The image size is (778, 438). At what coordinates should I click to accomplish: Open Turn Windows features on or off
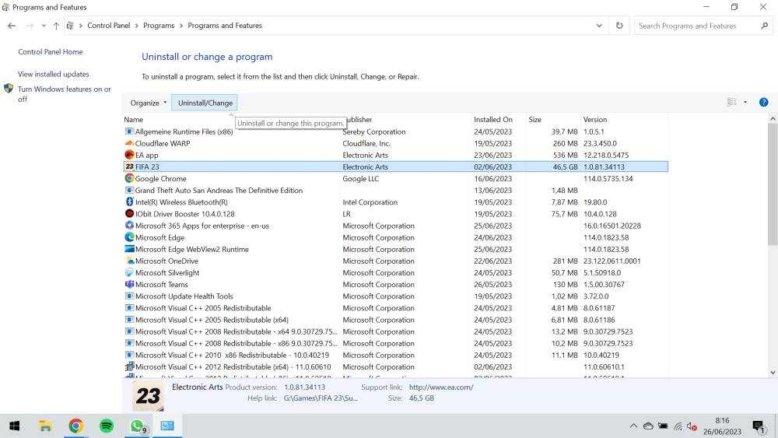click(x=64, y=94)
